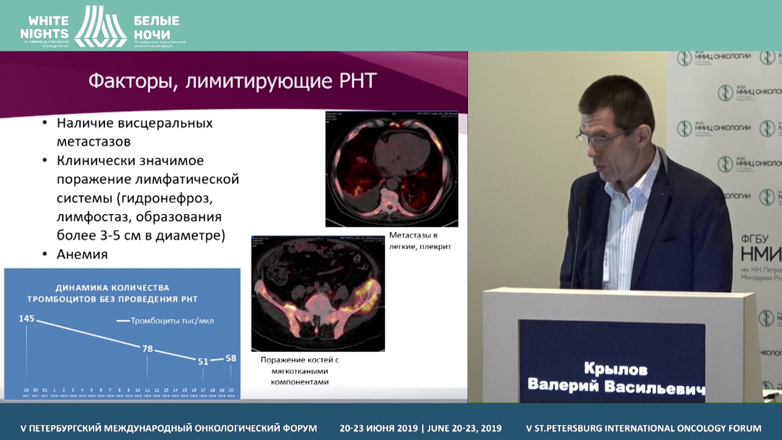
Task: Click footer text "V Петербургский международный онкологический форум"
Action: click(x=169, y=428)
